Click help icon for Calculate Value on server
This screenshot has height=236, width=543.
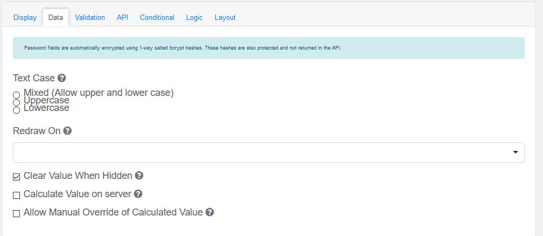click(138, 194)
